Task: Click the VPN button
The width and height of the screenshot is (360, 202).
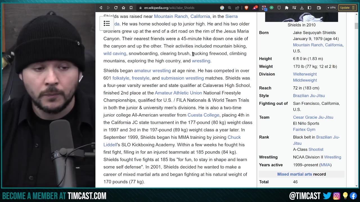Action: coord(331,8)
